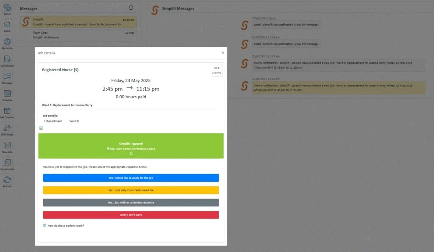Click the Simplifi logo beside Simplifi Messages heading
Viewport: 434px width, 252px height.
point(155,10)
